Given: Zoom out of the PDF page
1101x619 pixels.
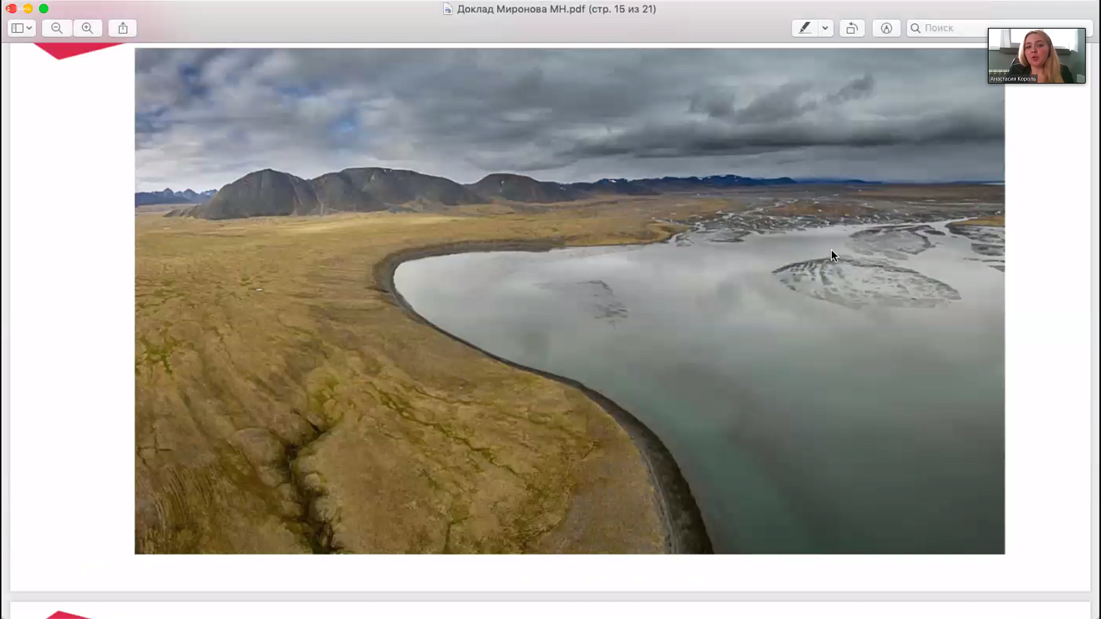Looking at the screenshot, I should click(57, 28).
